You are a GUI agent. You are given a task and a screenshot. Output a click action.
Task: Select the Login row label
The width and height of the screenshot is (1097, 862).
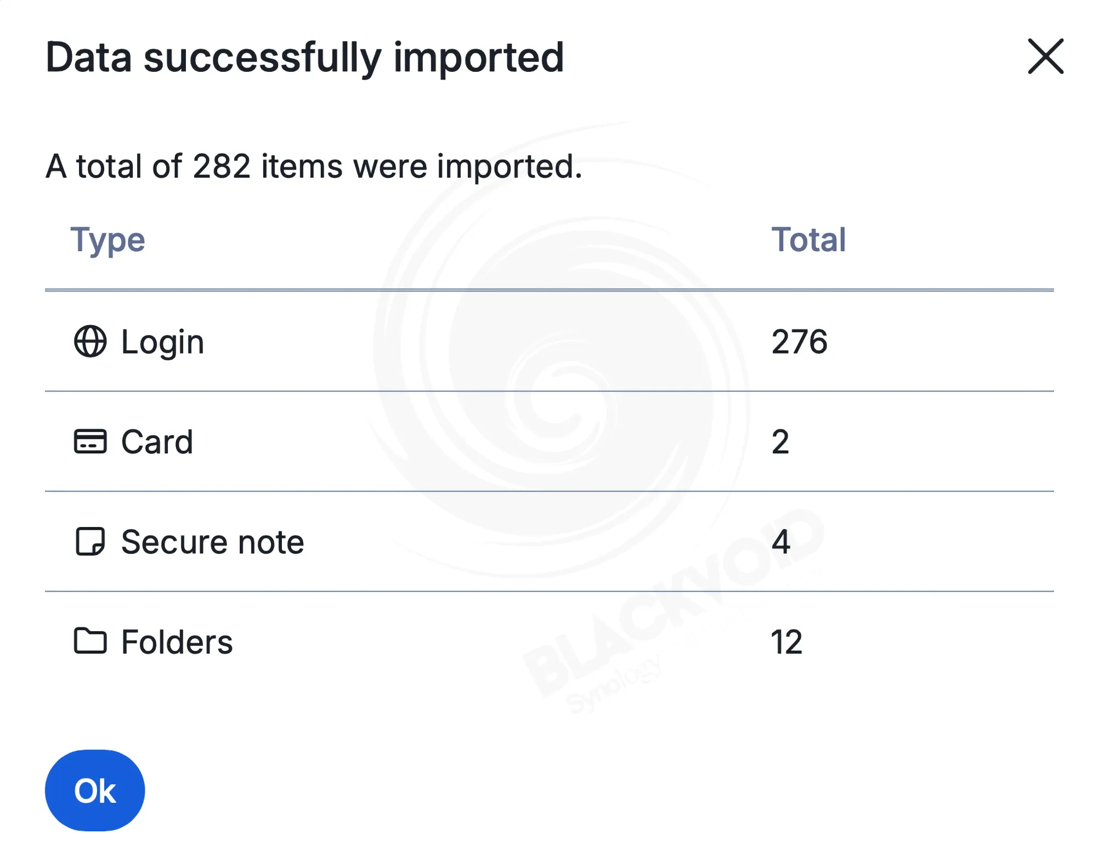162,342
